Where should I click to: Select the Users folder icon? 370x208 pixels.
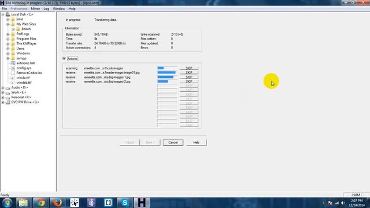click(13, 49)
